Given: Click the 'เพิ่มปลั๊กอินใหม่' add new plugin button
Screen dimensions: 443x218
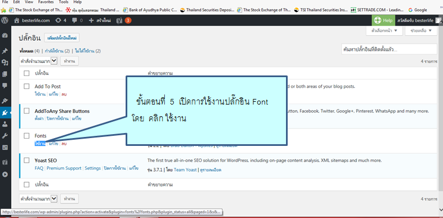Looking at the screenshot, I should tap(62, 37).
